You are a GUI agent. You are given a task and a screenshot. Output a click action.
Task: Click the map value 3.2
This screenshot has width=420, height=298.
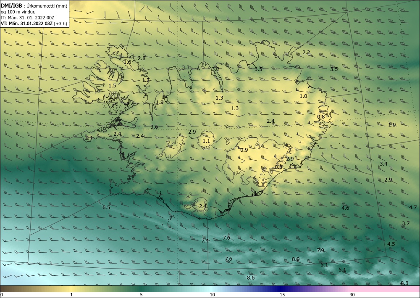pyautogui.click(x=215, y=69)
